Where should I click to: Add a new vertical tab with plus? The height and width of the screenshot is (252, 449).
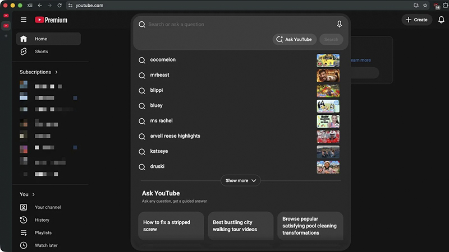pos(6,36)
